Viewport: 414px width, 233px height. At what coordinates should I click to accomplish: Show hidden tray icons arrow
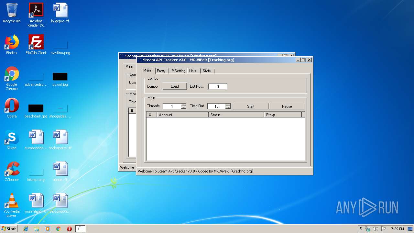pos(361,228)
